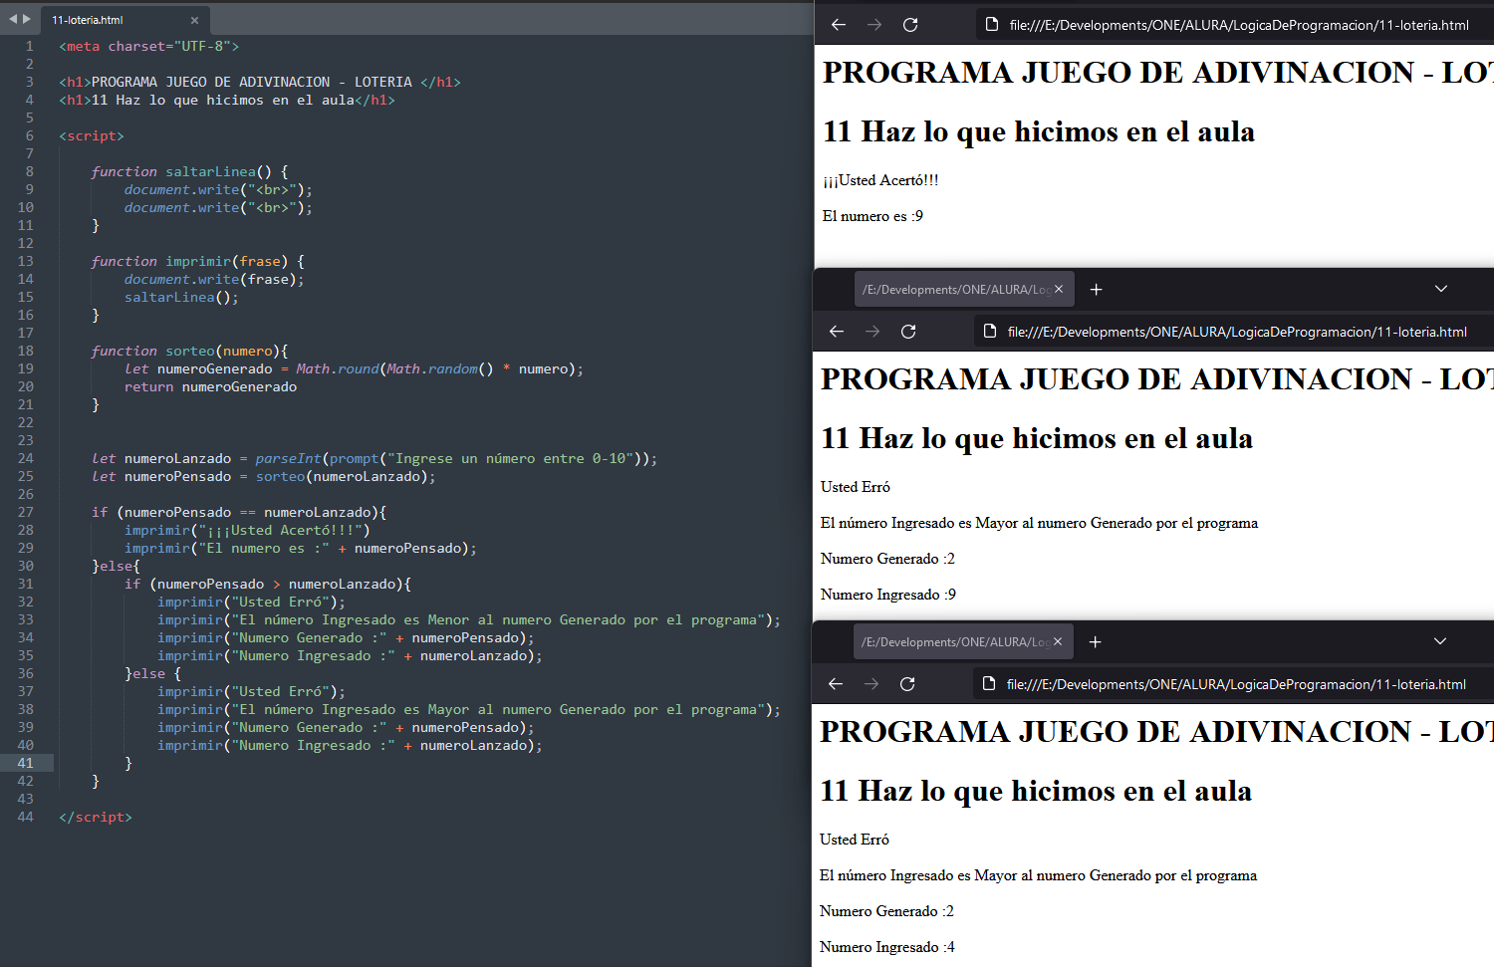Click the document.write(frase); code line

(214, 279)
